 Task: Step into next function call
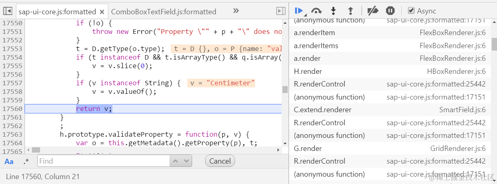coord(334,11)
